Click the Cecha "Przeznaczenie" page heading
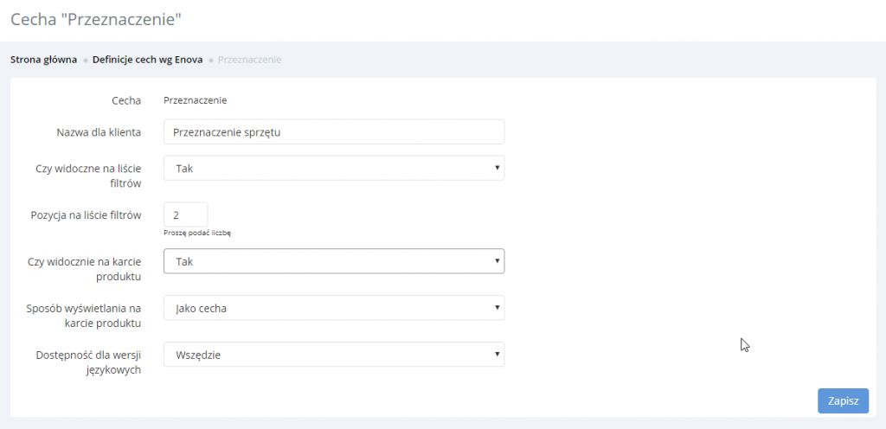Image resolution: width=886 pixels, height=429 pixels. point(96,18)
